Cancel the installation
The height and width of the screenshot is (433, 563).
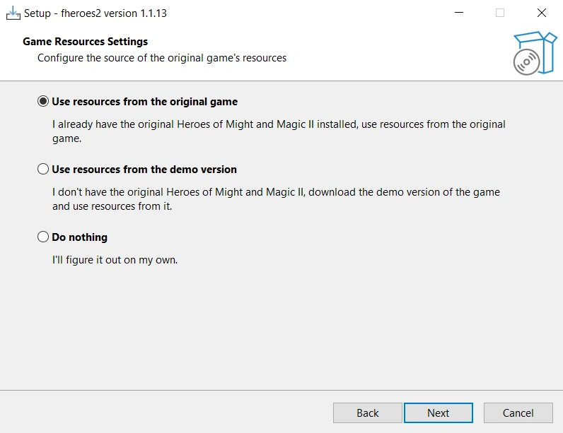pyautogui.click(x=518, y=413)
